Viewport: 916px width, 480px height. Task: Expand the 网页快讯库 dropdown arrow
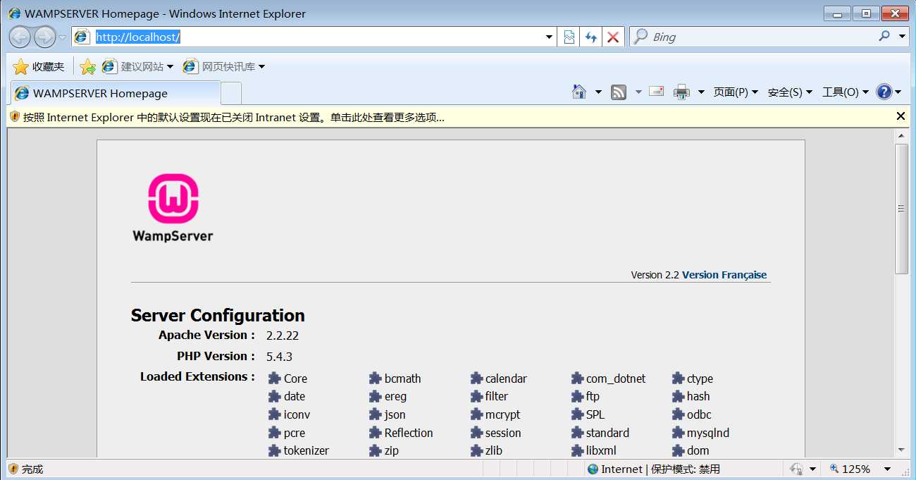click(261, 67)
